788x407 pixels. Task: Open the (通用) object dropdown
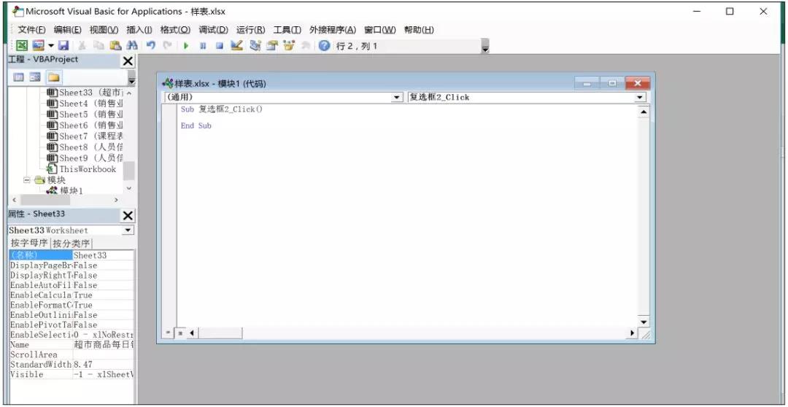pos(397,98)
